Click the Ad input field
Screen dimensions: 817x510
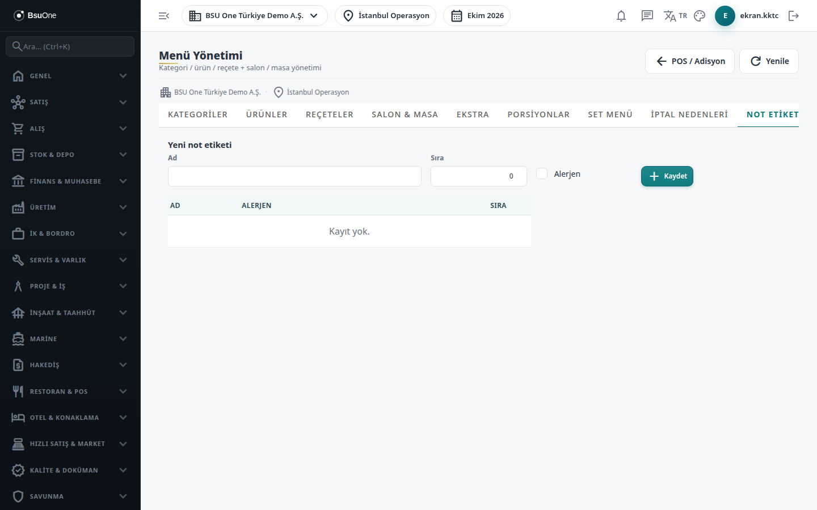coord(294,176)
